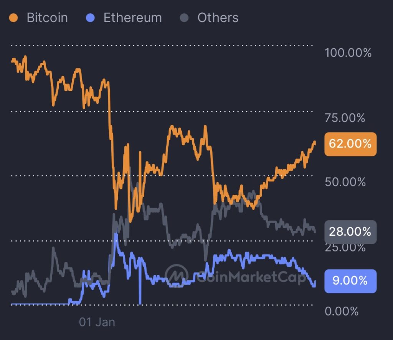Click the 25.00% y-axis label
Viewport: 393px width, 340px height.
(x=345, y=248)
